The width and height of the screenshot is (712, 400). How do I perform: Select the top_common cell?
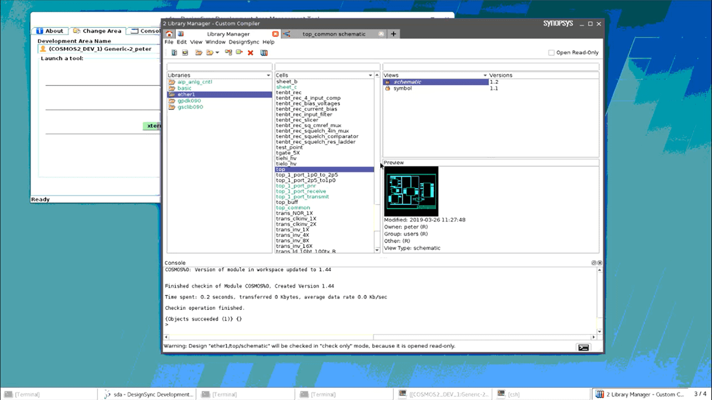click(293, 208)
